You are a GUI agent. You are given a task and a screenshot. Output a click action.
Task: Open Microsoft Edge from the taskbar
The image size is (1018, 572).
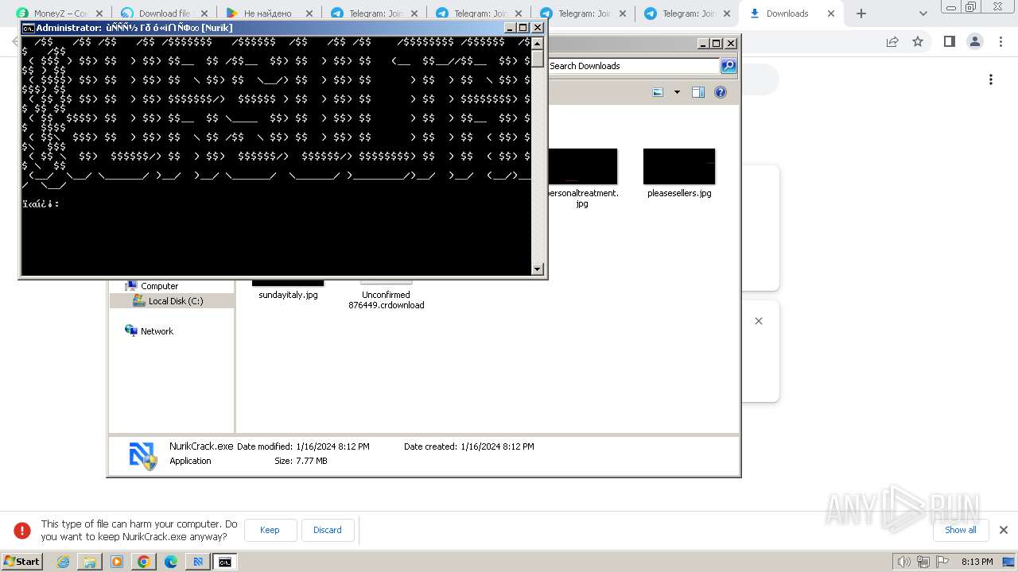coord(171,562)
